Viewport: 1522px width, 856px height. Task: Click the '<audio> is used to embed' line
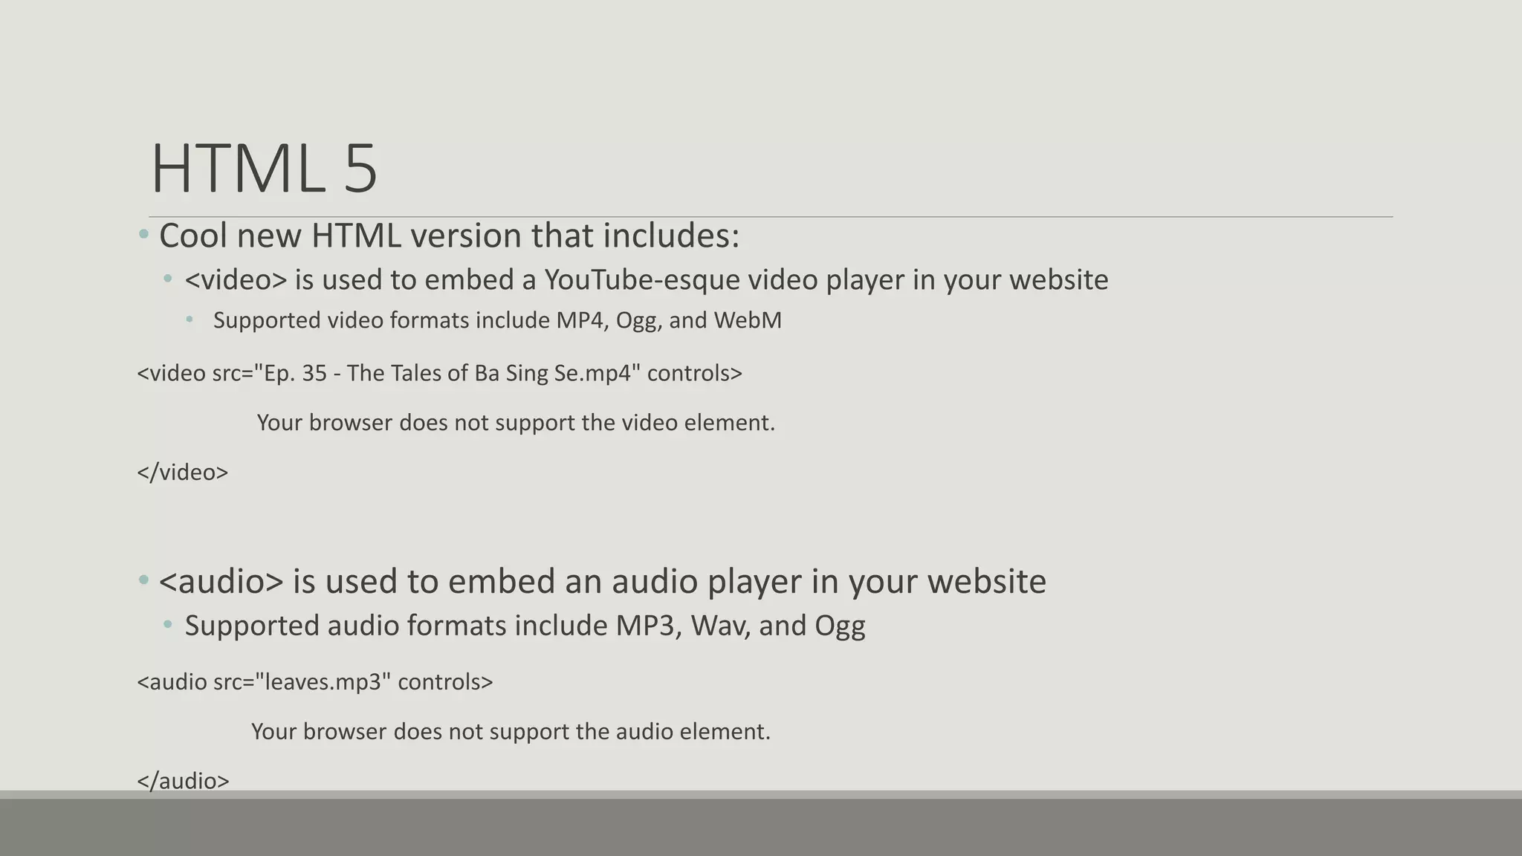pos(602,581)
